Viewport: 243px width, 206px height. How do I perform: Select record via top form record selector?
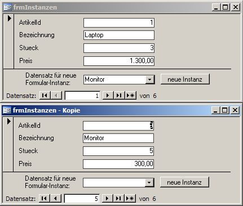click(x=8, y=41)
